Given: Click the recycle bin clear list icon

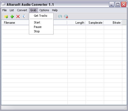Looking at the screenshot, I should coord(24,16).
